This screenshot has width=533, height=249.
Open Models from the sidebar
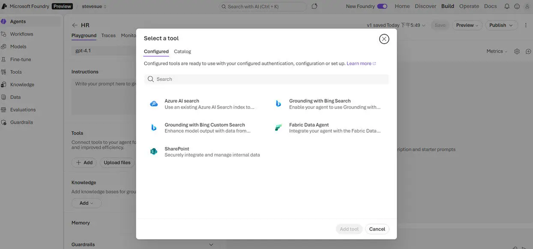(x=18, y=47)
